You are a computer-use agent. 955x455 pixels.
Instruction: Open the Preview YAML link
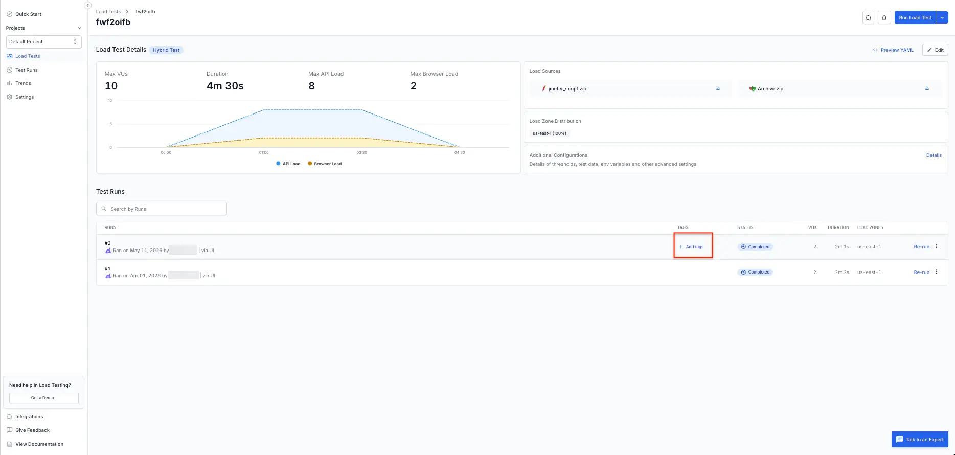[893, 50]
